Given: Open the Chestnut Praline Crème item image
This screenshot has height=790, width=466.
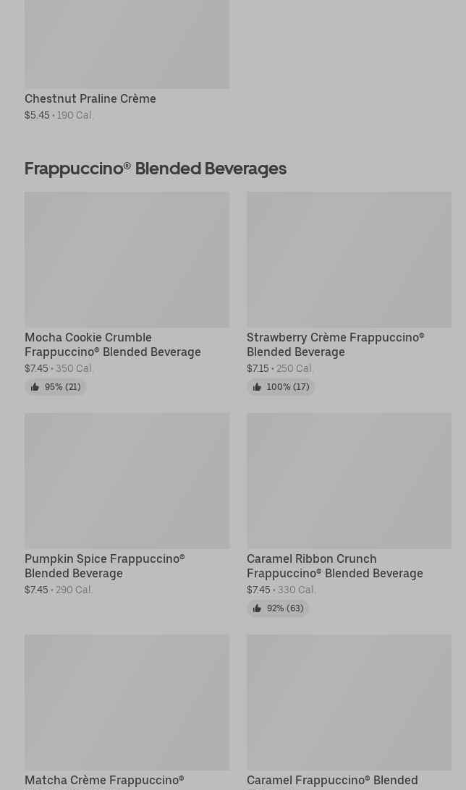Looking at the screenshot, I should pyautogui.click(x=127, y=44).
